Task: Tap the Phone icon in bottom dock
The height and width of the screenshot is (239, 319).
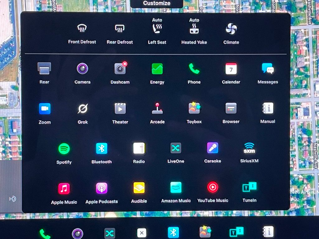Action: tap(45, 233)
